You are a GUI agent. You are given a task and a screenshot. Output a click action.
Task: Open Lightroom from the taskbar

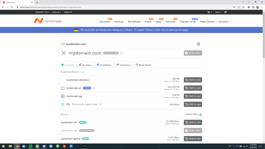click(78, 146)
